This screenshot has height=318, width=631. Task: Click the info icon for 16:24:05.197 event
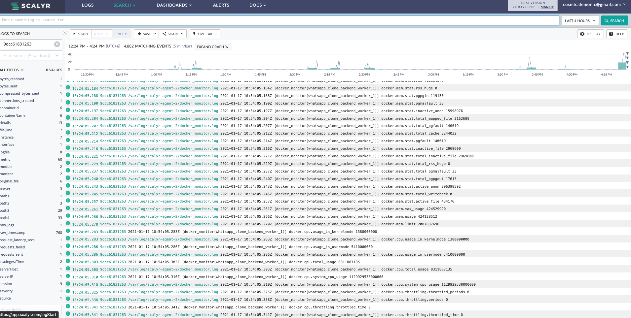(68, 110)
